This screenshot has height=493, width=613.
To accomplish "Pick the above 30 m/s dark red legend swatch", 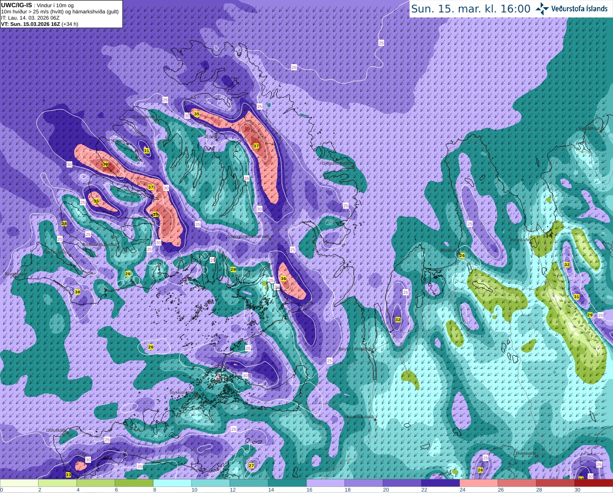I will (594, 483).
